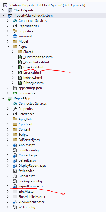Image resolution: width=106 pixels, height=212 pixels.
Task: Expand the DisplayReport.aspx node
Action: click(8, 166)
